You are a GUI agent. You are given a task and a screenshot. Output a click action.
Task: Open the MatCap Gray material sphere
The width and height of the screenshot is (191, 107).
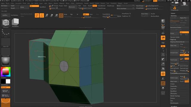pos(6,62)
